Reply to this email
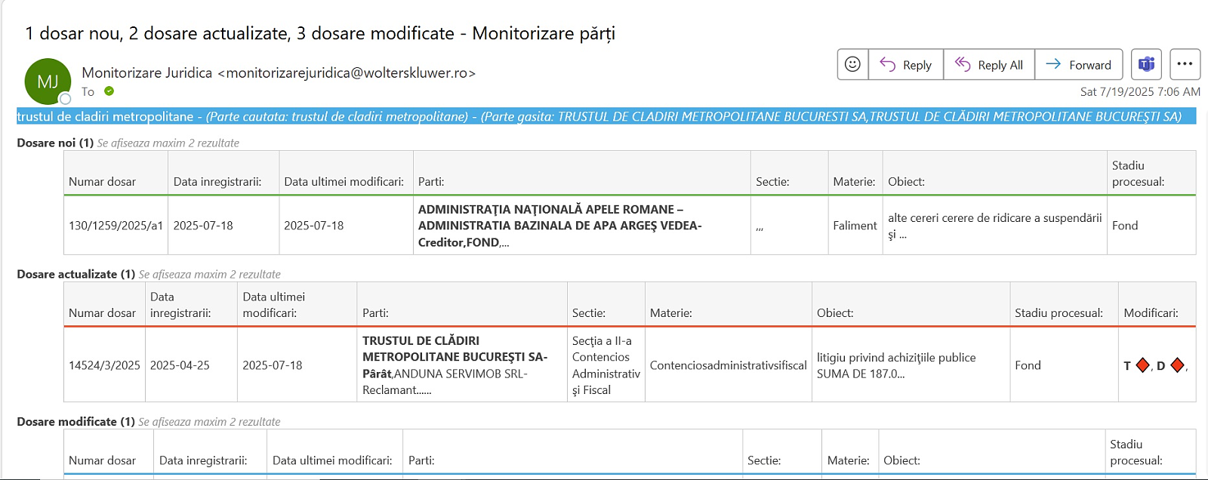The width and height of the screenshot is (1208, 480). coord(906,65)
